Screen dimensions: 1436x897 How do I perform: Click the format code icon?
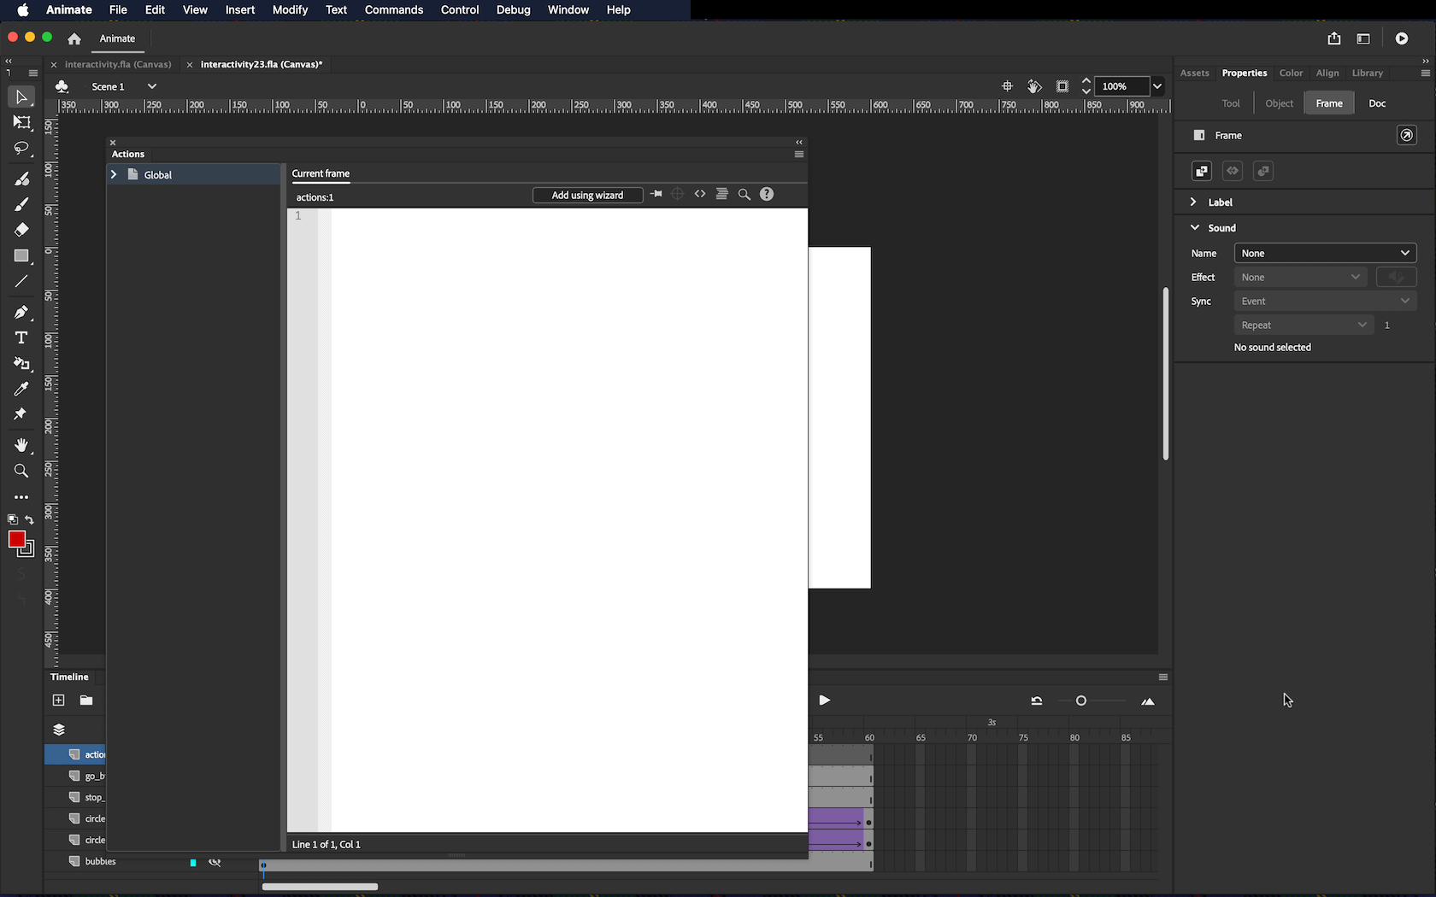coord(722,195)
